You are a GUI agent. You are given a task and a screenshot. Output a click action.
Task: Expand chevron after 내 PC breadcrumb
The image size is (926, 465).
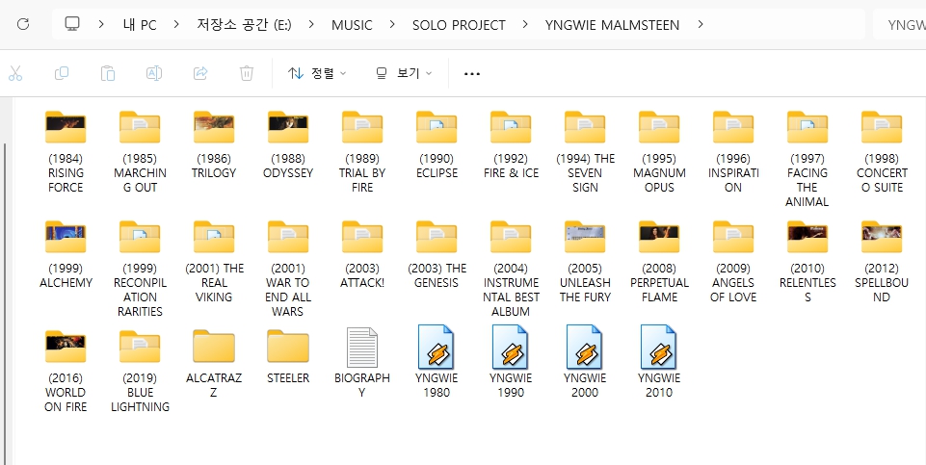click(x=176, y=25)
